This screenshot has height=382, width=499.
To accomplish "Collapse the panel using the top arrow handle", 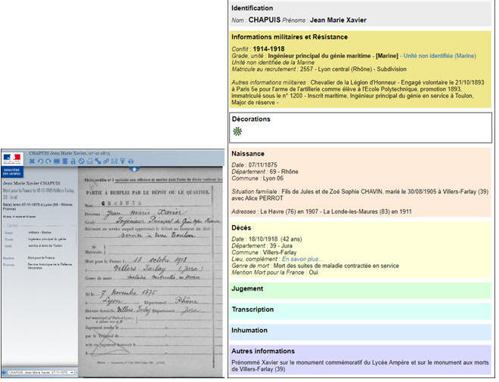I will tap(135, 169).
